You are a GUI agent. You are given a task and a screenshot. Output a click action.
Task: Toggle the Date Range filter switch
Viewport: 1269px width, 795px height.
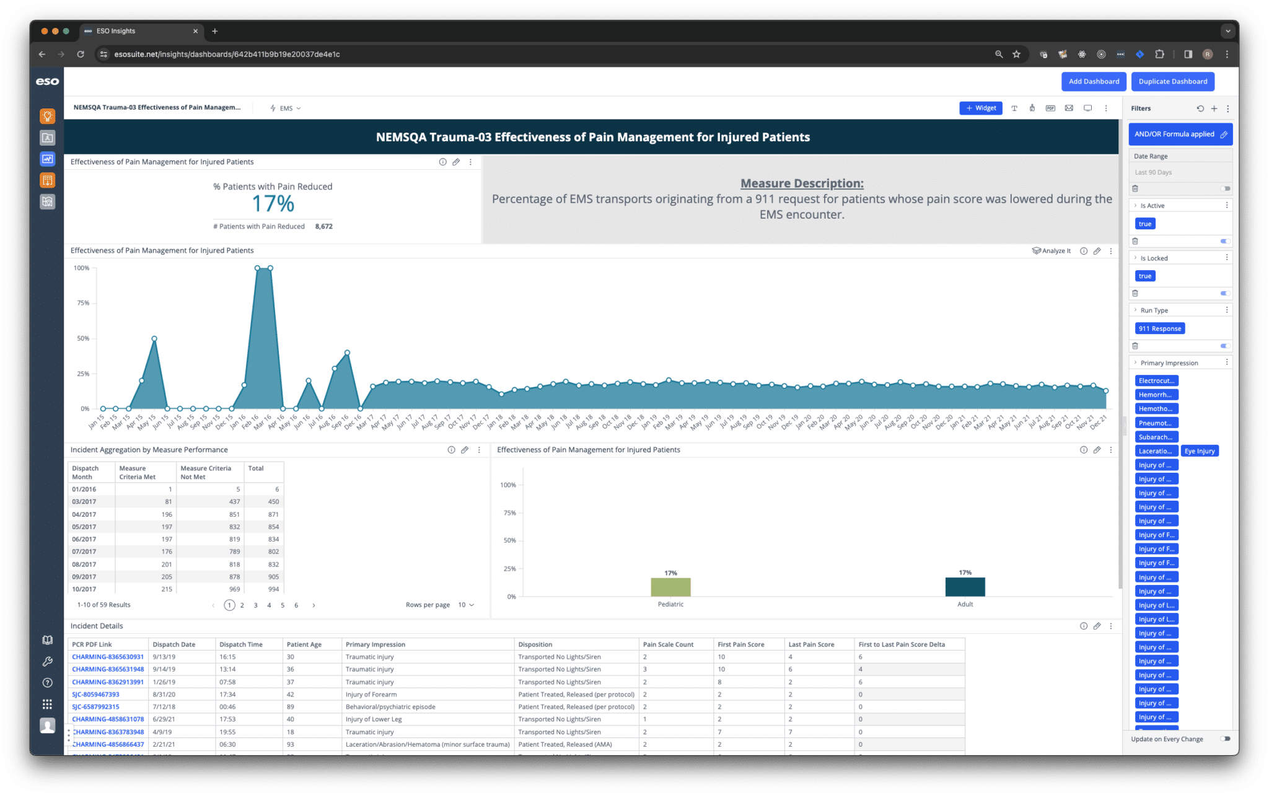tap(1225, 188)
